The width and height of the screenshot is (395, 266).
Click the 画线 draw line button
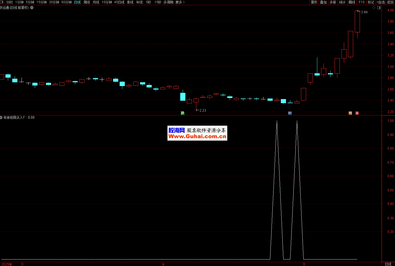[x=352, y=2]
